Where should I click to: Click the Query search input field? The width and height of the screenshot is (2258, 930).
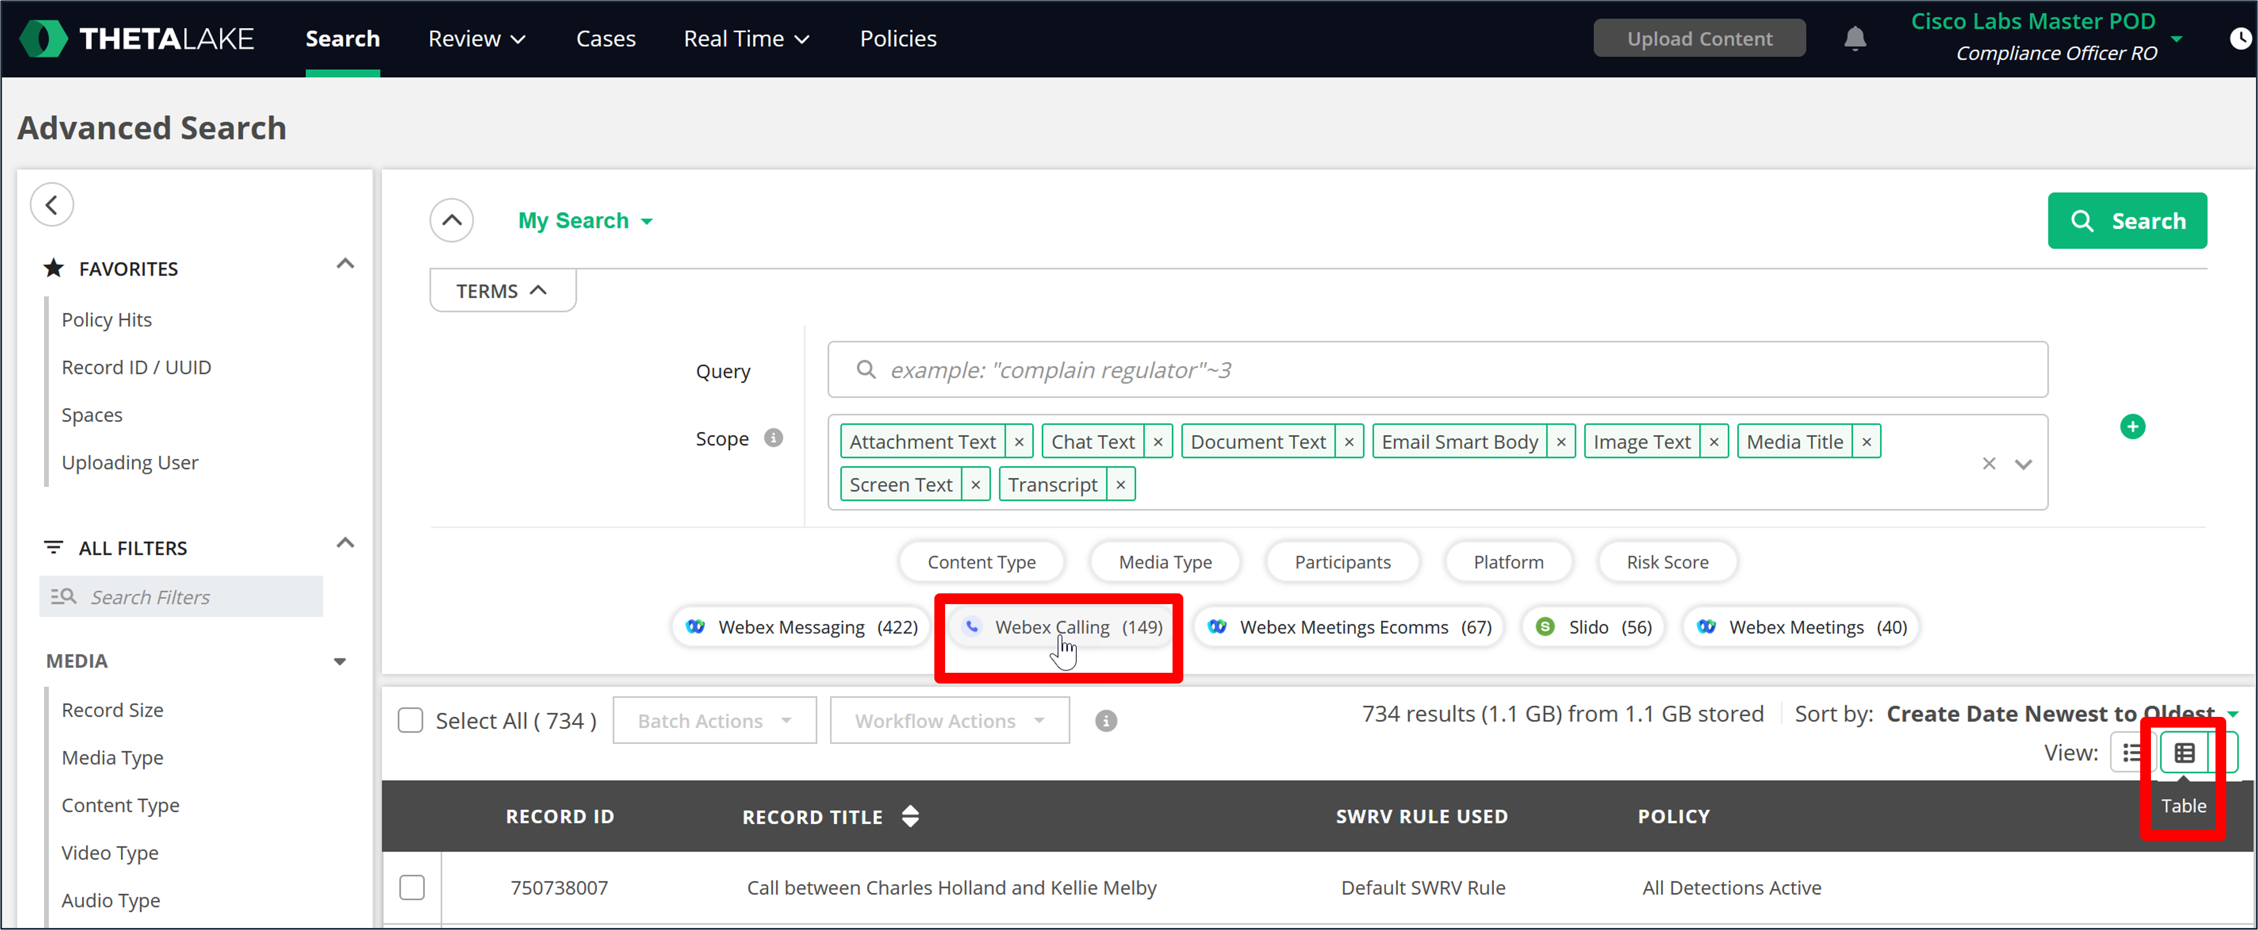point(1437,370)
